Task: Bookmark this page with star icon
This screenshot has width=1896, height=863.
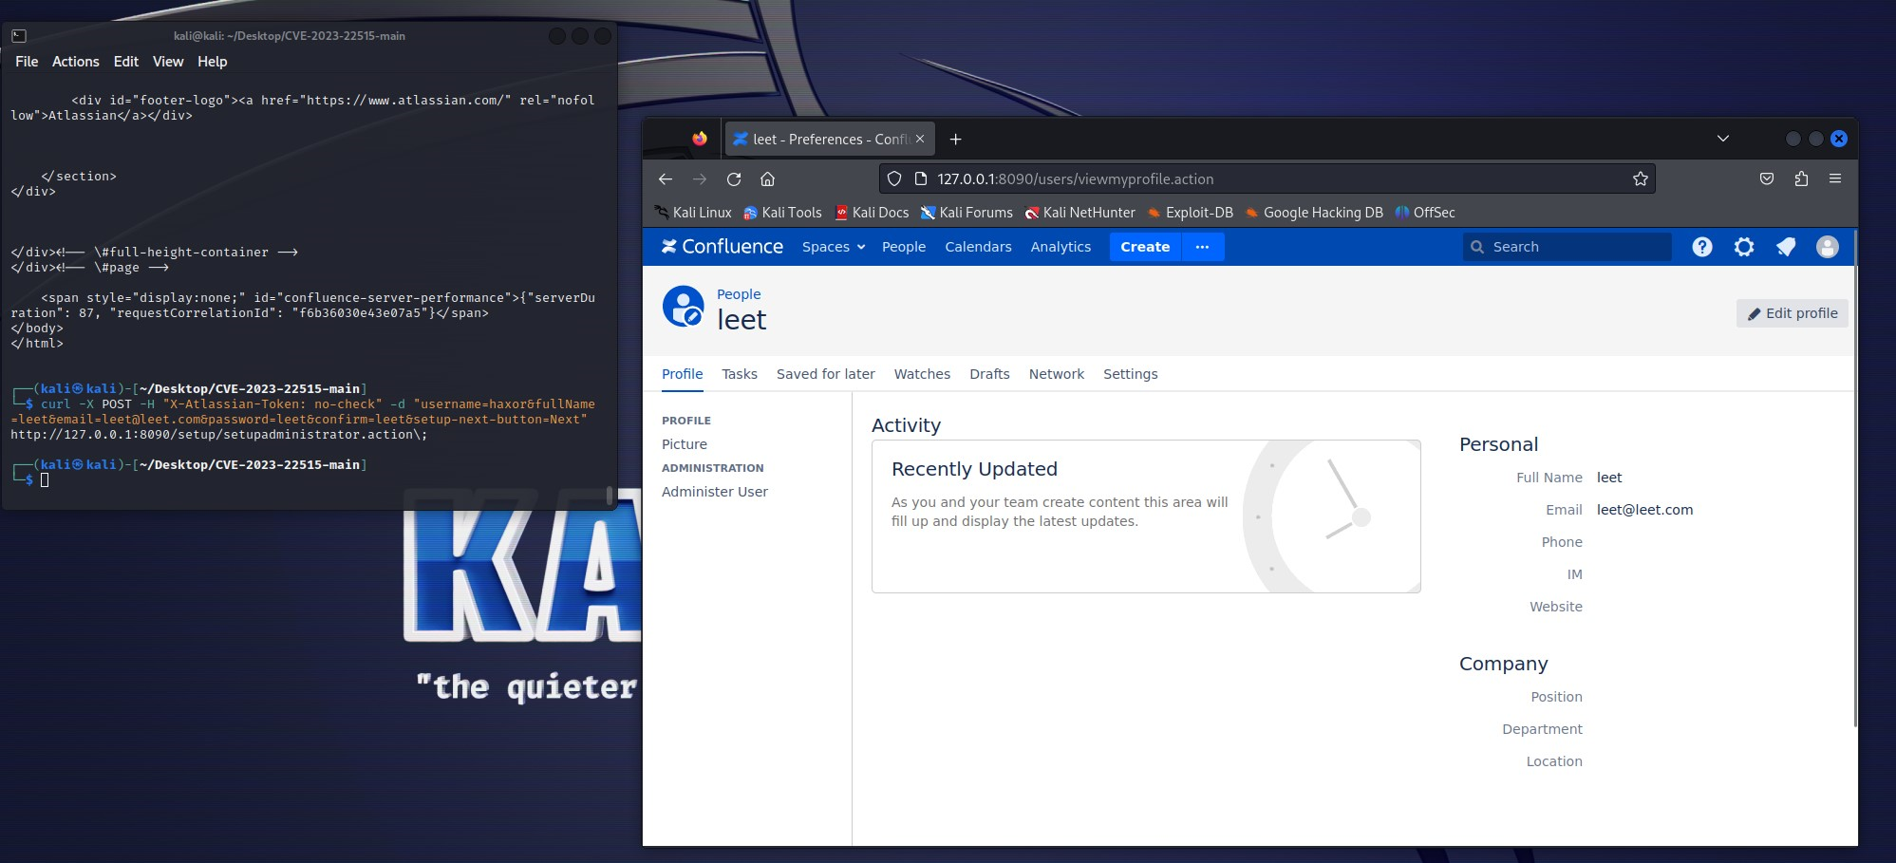Action: tap(1640, 178)
